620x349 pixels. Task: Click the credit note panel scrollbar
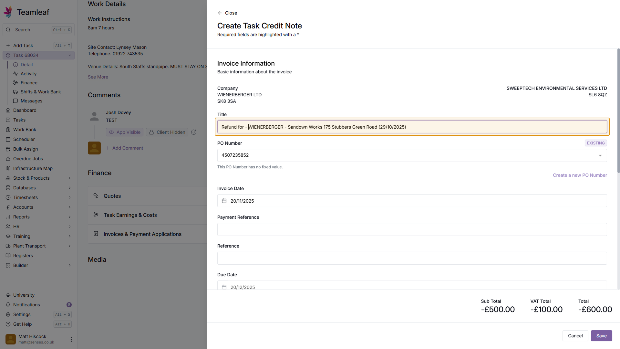pos(618,110)
